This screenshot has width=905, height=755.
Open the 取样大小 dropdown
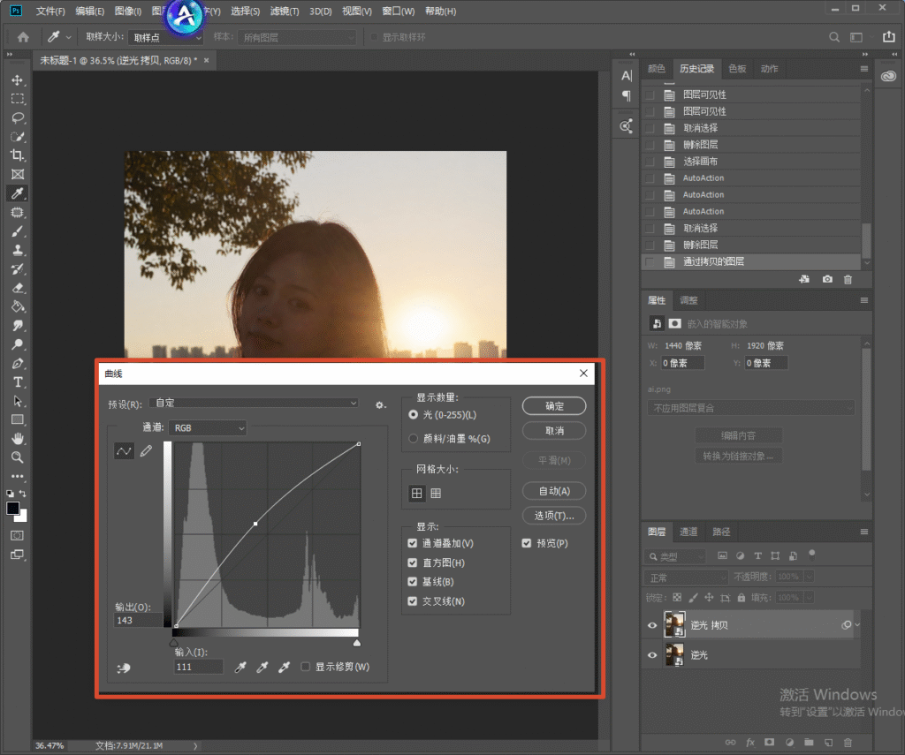[x=165, y=37]
